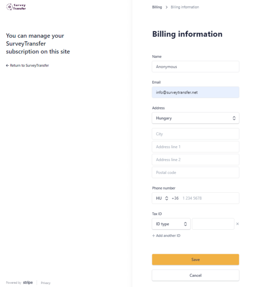
Task: Click the Postal code field
Action: pyautogui.click(x=195, y=172)
